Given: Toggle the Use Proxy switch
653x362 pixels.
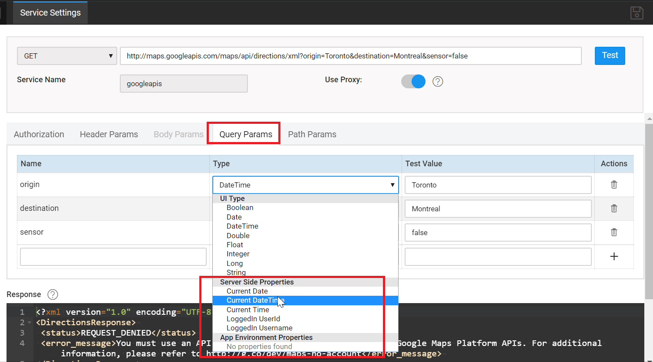Looking at the screenshot, I should (413, 81).
